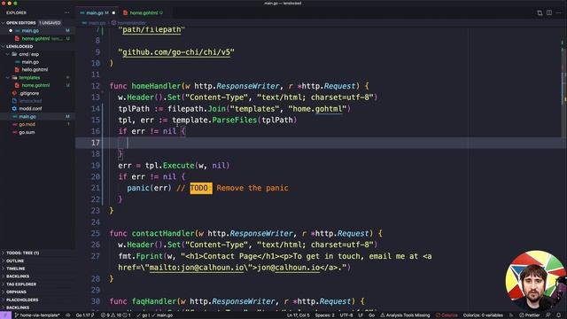Expand the TIMELINE panel

(16, 268)
